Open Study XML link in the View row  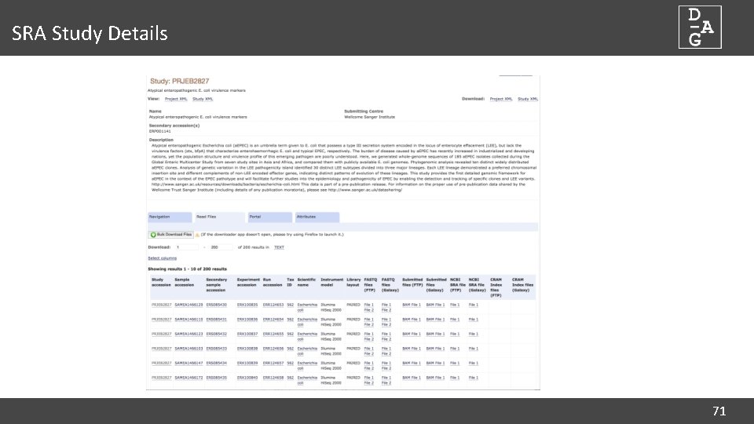(203, 99)
